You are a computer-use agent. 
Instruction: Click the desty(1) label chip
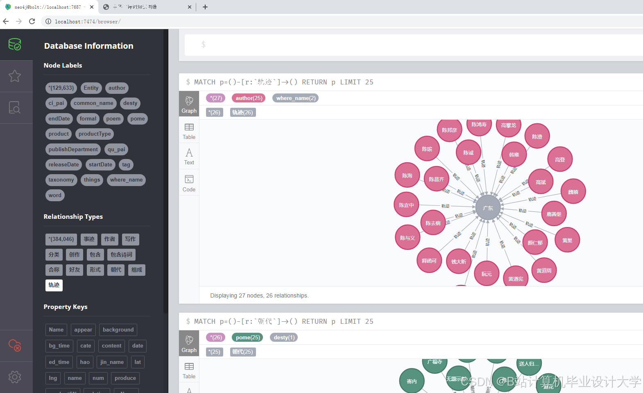(284, 338)
